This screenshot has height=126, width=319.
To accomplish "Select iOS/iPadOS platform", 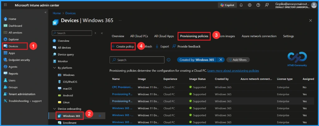I will click(x=70, y=82).
